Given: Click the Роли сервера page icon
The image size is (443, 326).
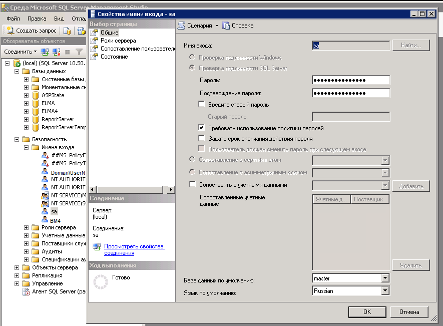Looking at the screenshot, I should (x=94, y=41).
